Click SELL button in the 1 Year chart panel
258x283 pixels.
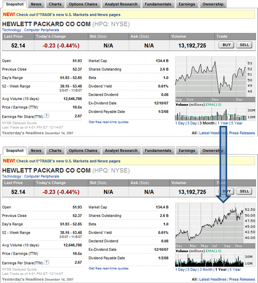pyautogui.click(x=244, y=191)
